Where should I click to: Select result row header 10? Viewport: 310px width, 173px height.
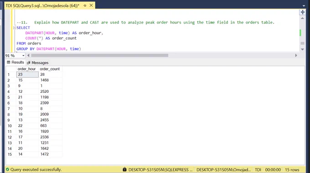tap(11, 126)
